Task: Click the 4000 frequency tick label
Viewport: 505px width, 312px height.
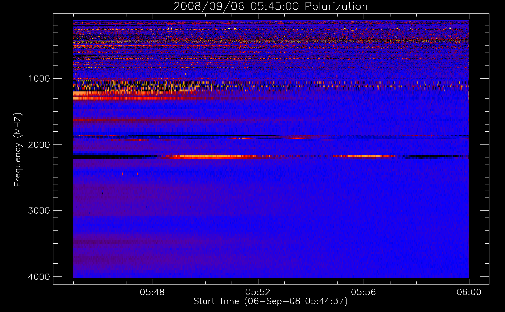Action: (x=39, y=277)
